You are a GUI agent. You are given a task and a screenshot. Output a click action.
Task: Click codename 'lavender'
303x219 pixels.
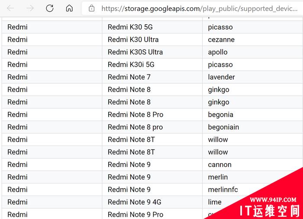tap(221, 77)
